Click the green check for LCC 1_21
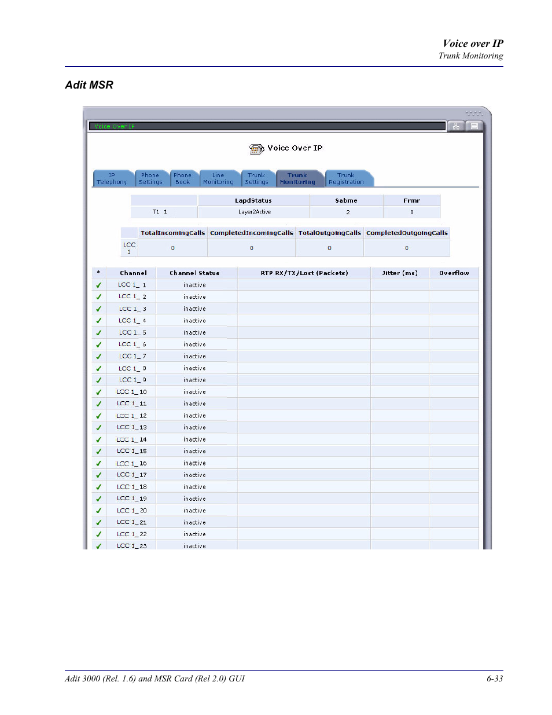This screenshot has width=552, height=715. point(98,522)
